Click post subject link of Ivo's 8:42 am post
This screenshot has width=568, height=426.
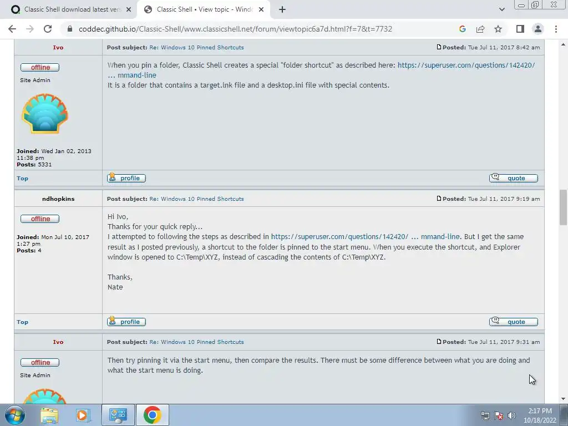pos(196,48)
